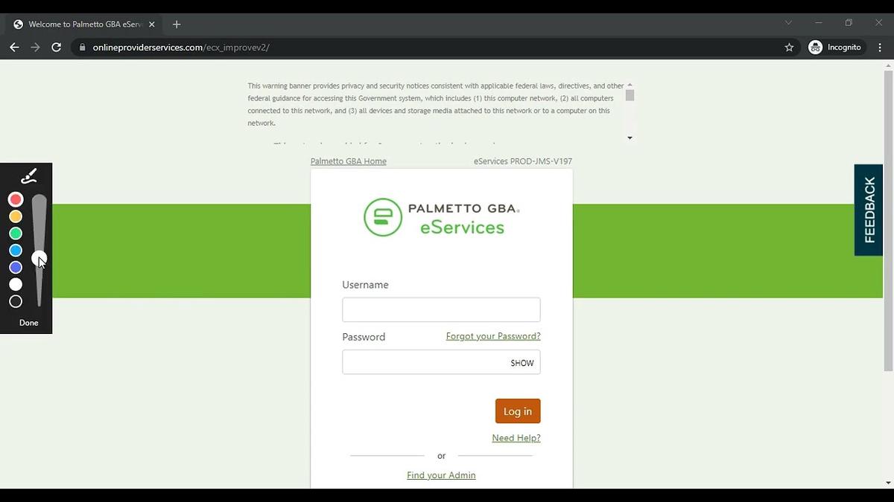This screenshot has width=894, height=502.
Task: Close the Palmetto GBA eServices tab
Action: (152, 24)
